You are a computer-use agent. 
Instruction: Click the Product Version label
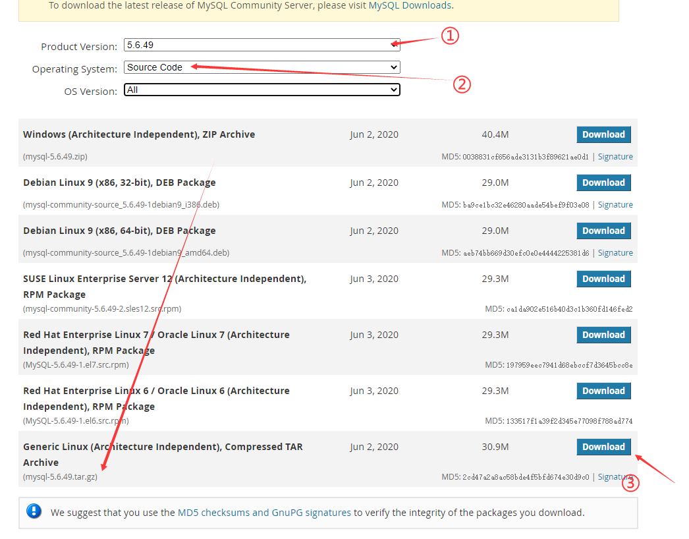(79, 47)
